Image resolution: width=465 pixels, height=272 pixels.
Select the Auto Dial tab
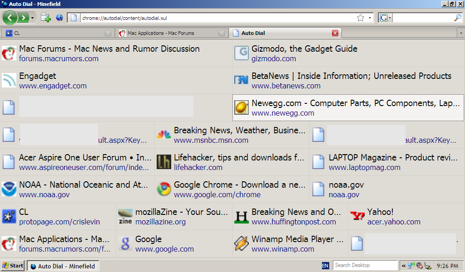[x=285, y=33]
